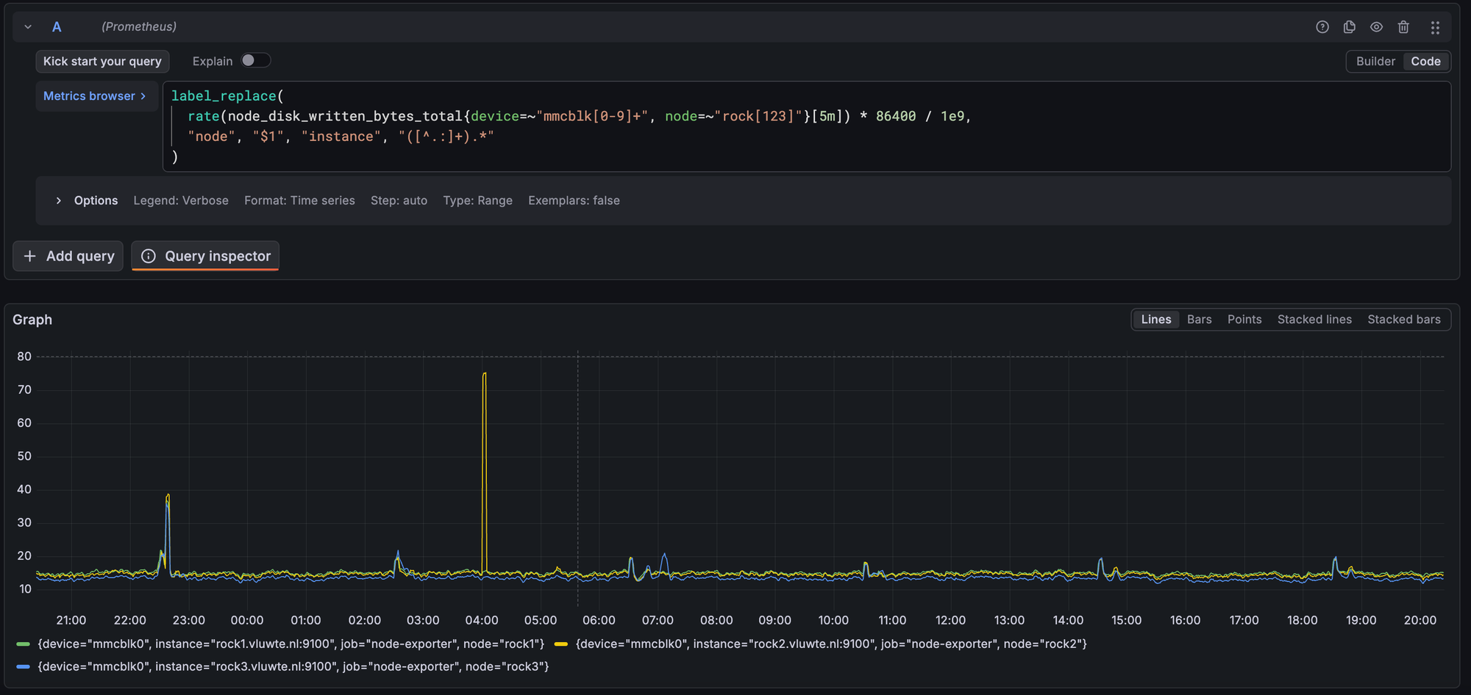Click the plus icon in Add query
The width and height of the screenshot is (1471, 695).
click(30, 256)
